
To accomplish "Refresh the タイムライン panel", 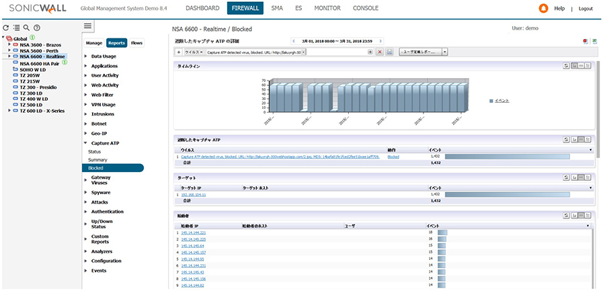I will (x=567, y=66).
